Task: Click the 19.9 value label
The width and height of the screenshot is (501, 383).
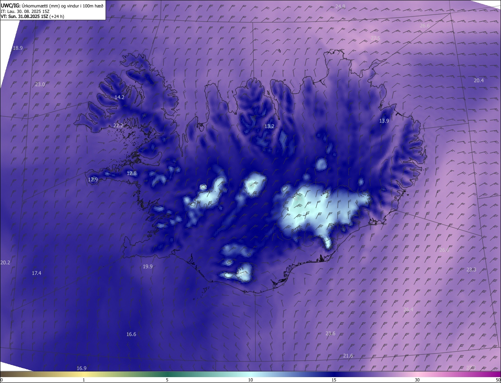Action: pos(148,266)
